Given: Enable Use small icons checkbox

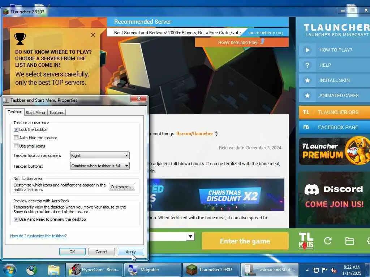Looking at the screenshot, I should point(16,146).
